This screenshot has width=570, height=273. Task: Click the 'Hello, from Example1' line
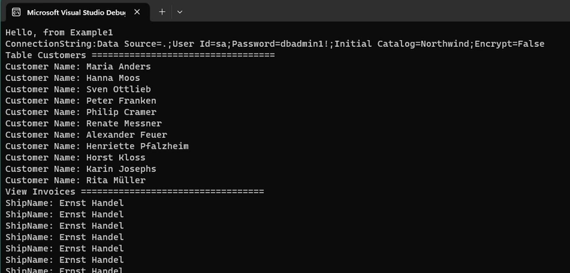[59, 33]
